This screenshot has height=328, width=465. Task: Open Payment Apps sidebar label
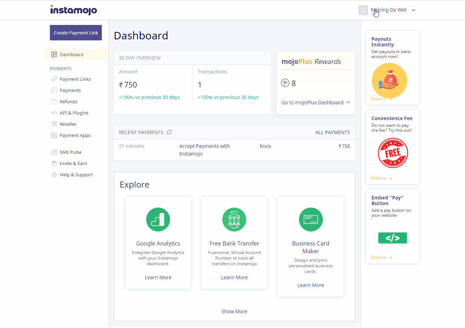click(x=75, y=135)
